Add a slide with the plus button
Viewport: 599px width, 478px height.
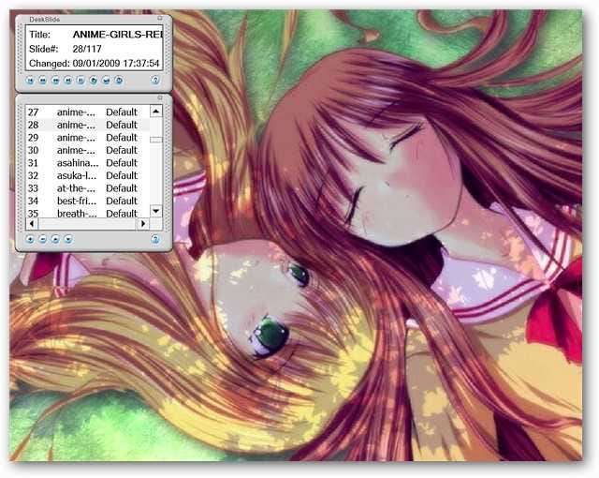pos(30,239)
